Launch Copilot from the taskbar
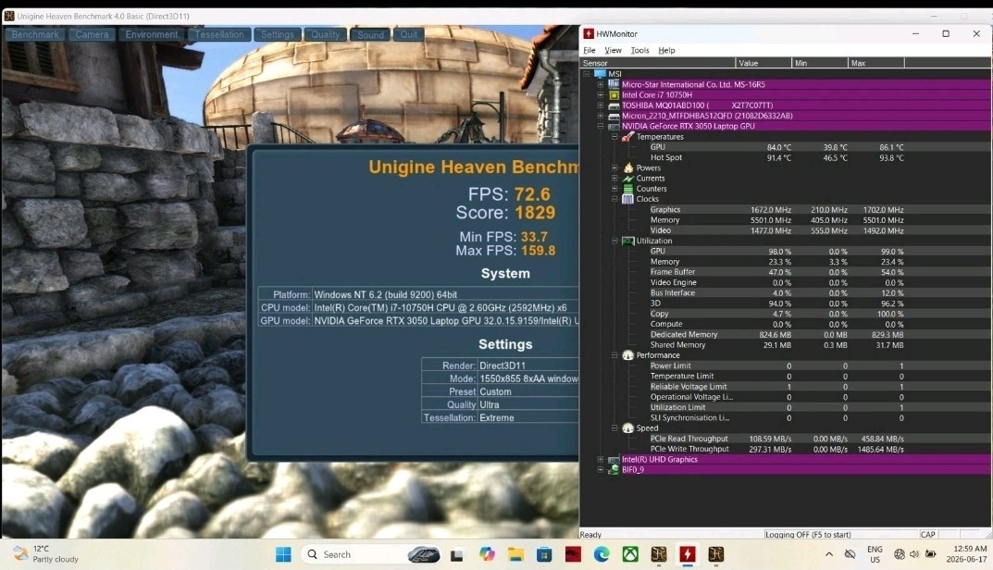993x570 pixels. click(x=487, y=555)
